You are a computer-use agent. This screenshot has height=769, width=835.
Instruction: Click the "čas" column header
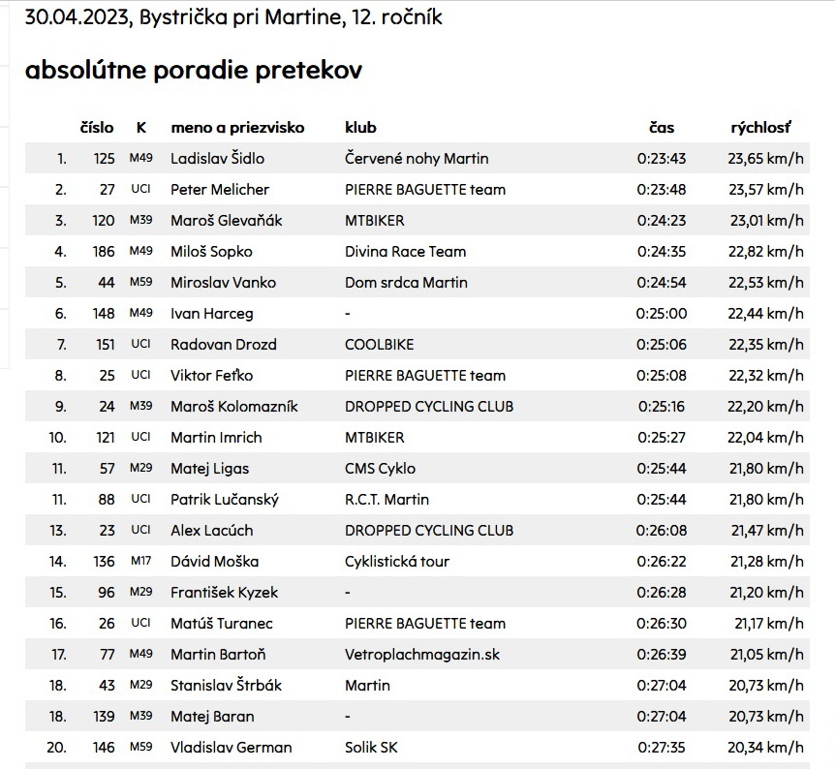coord(662,127)
